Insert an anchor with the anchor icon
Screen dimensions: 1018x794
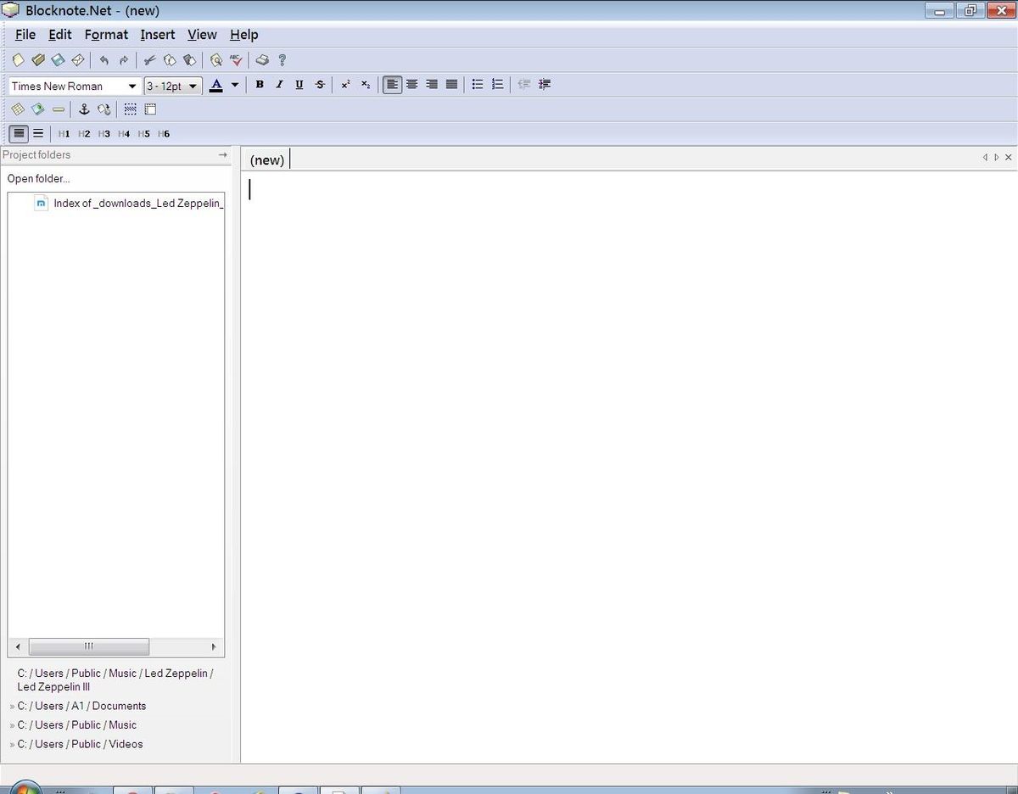pos(83,109)
